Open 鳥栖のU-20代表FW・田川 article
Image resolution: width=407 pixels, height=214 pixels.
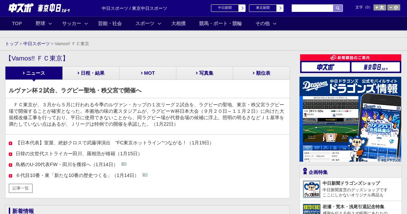[66, 165]
